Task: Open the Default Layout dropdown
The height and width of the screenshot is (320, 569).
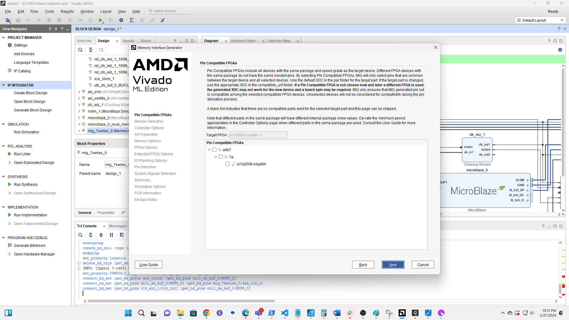Action: (540, 20)
